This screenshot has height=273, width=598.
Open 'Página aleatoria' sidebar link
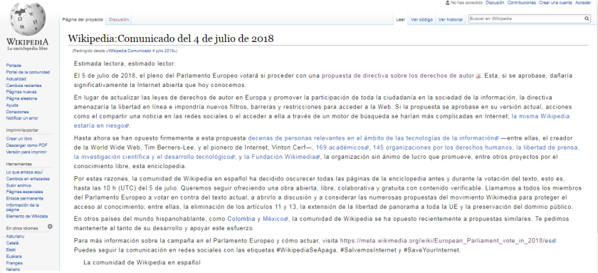pos(21,98)
